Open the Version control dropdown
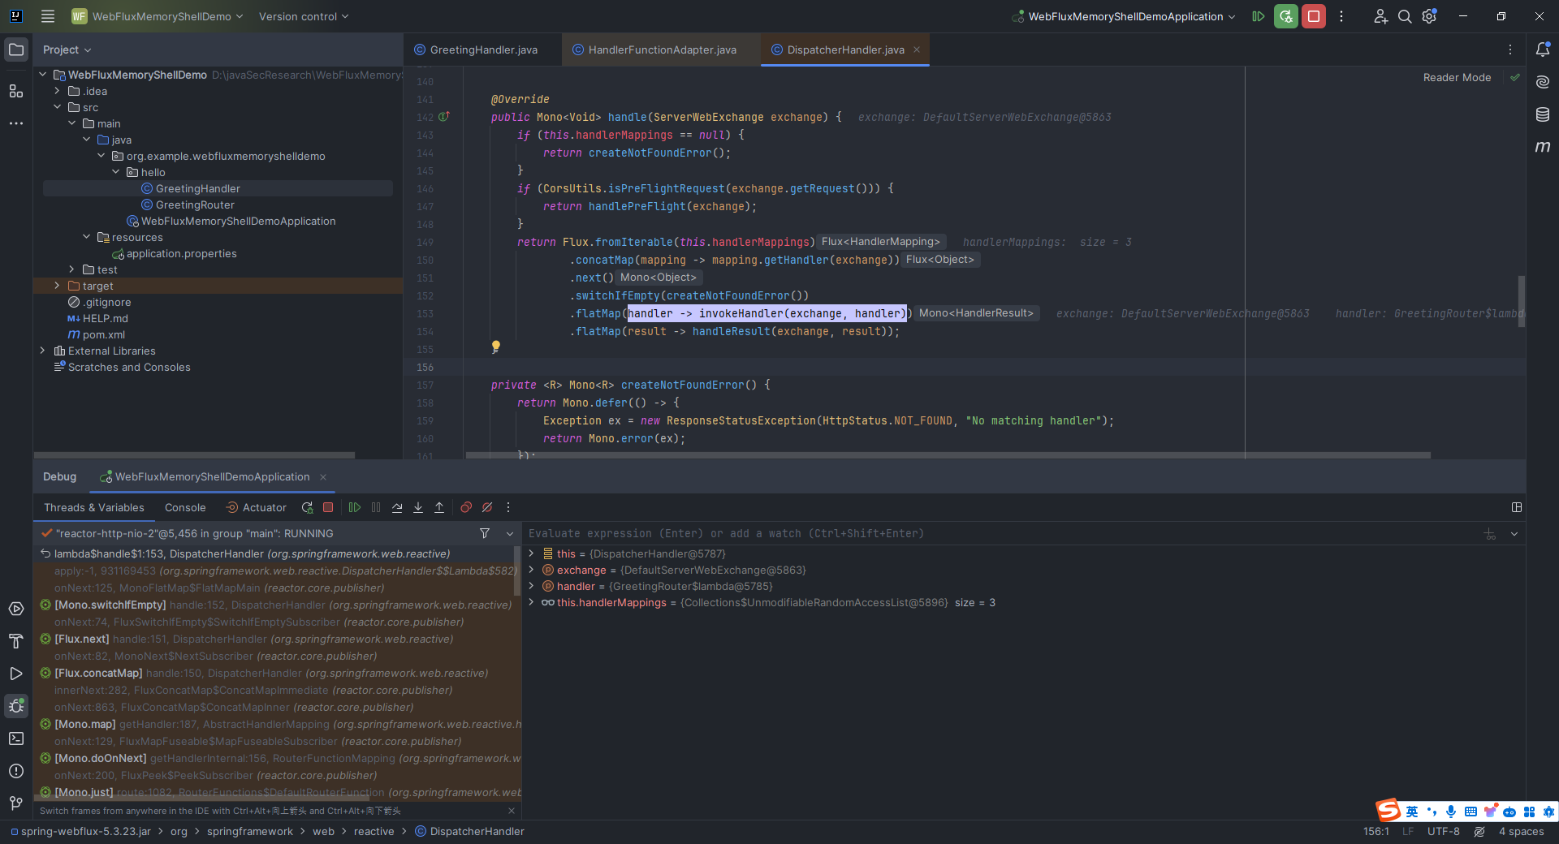 [x=304, y=16]
